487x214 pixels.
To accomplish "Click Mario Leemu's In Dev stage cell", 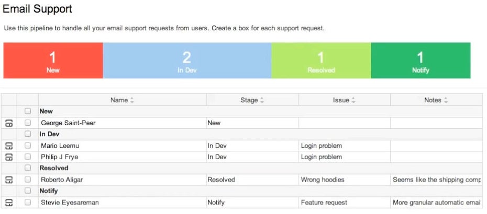I will [x=252, y=146].
